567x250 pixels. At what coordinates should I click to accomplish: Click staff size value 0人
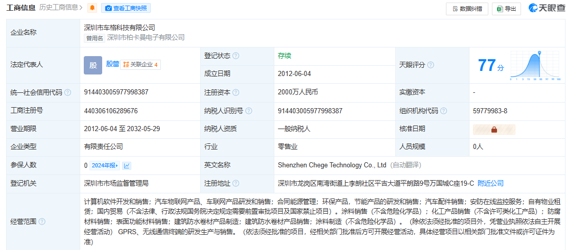click(x=478, y=146)
